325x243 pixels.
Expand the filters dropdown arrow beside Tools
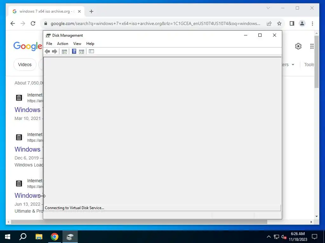tap(293, 65)
